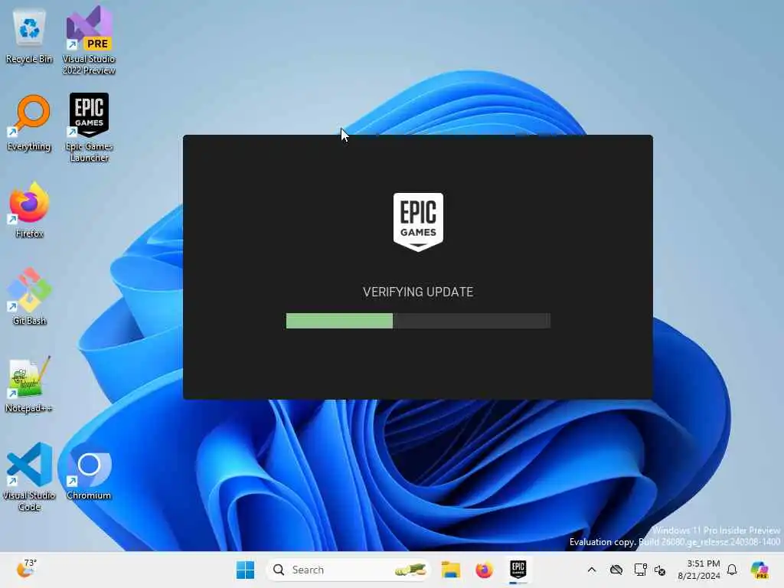
Task: Click the Epic Games logo in the updater
Action: coord(418,221)
